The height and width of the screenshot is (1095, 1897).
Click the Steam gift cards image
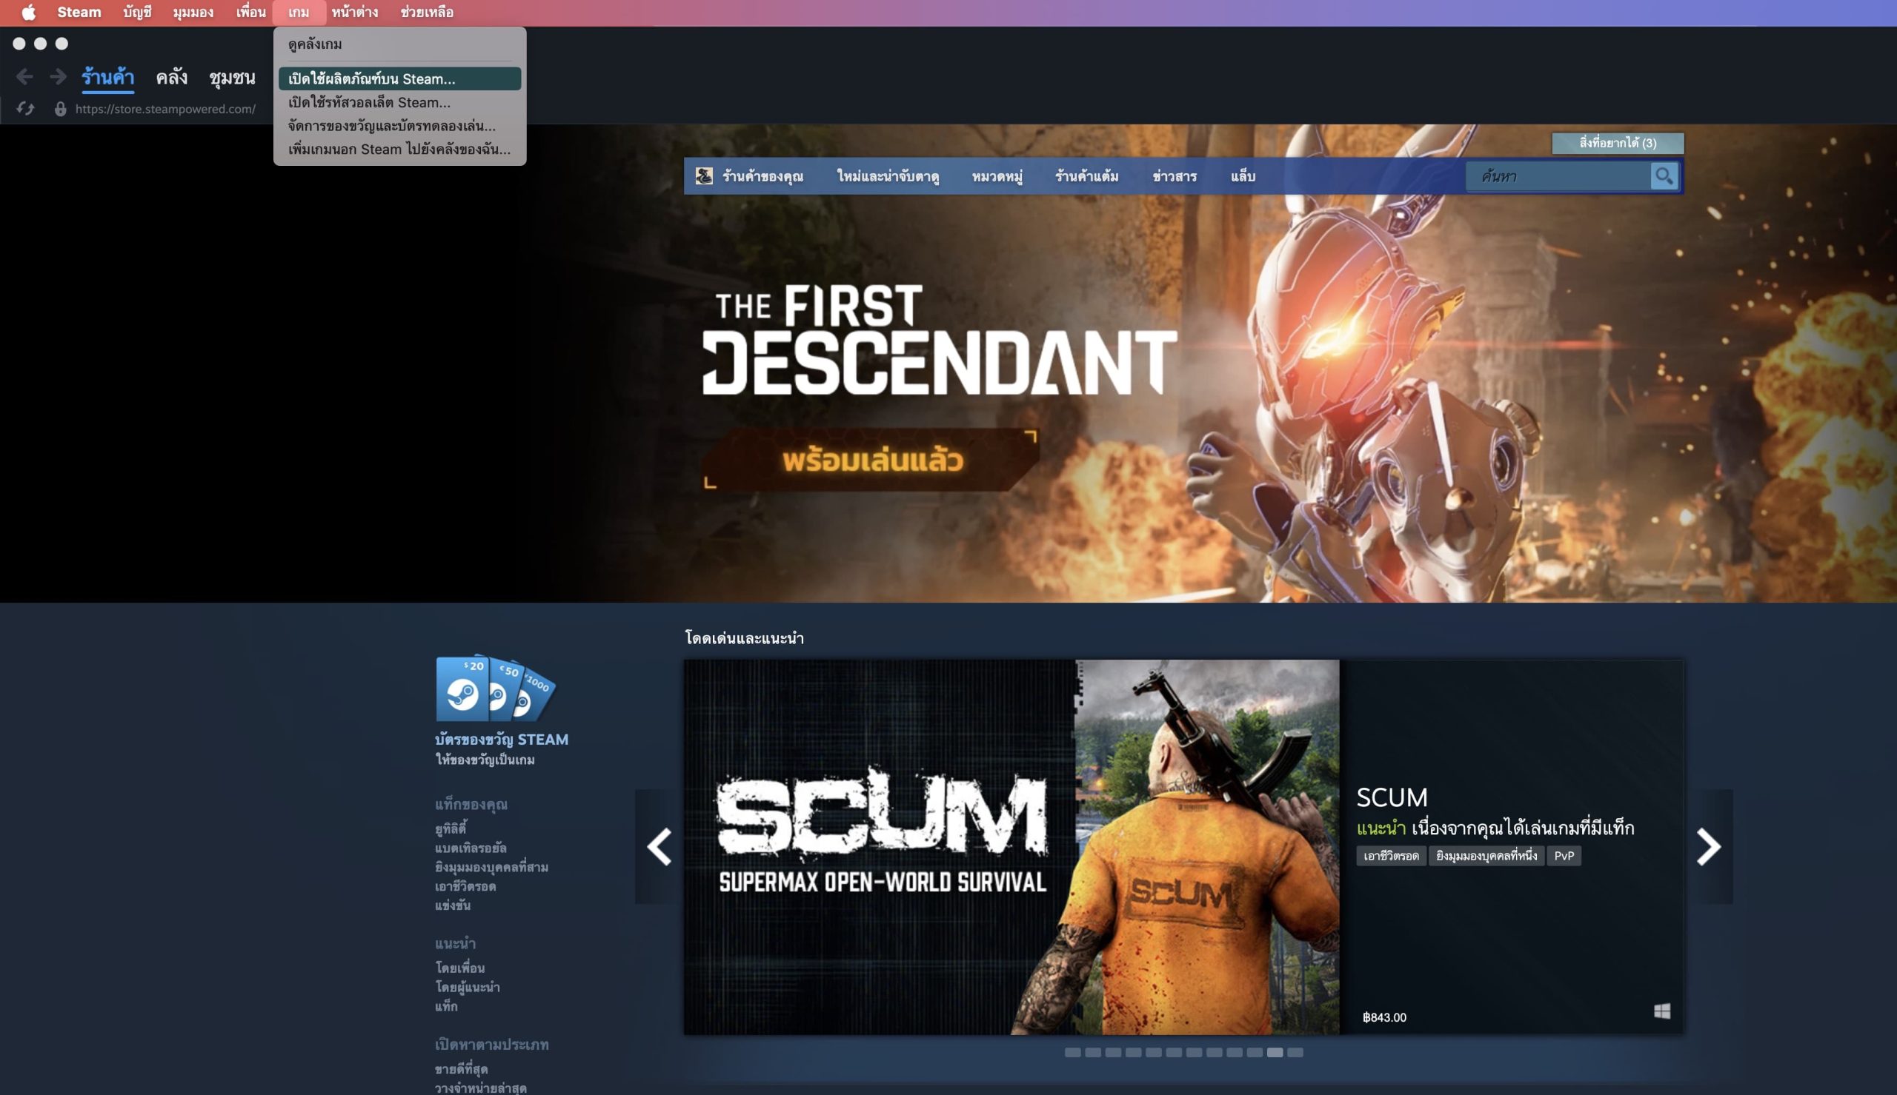pos(495,688)
